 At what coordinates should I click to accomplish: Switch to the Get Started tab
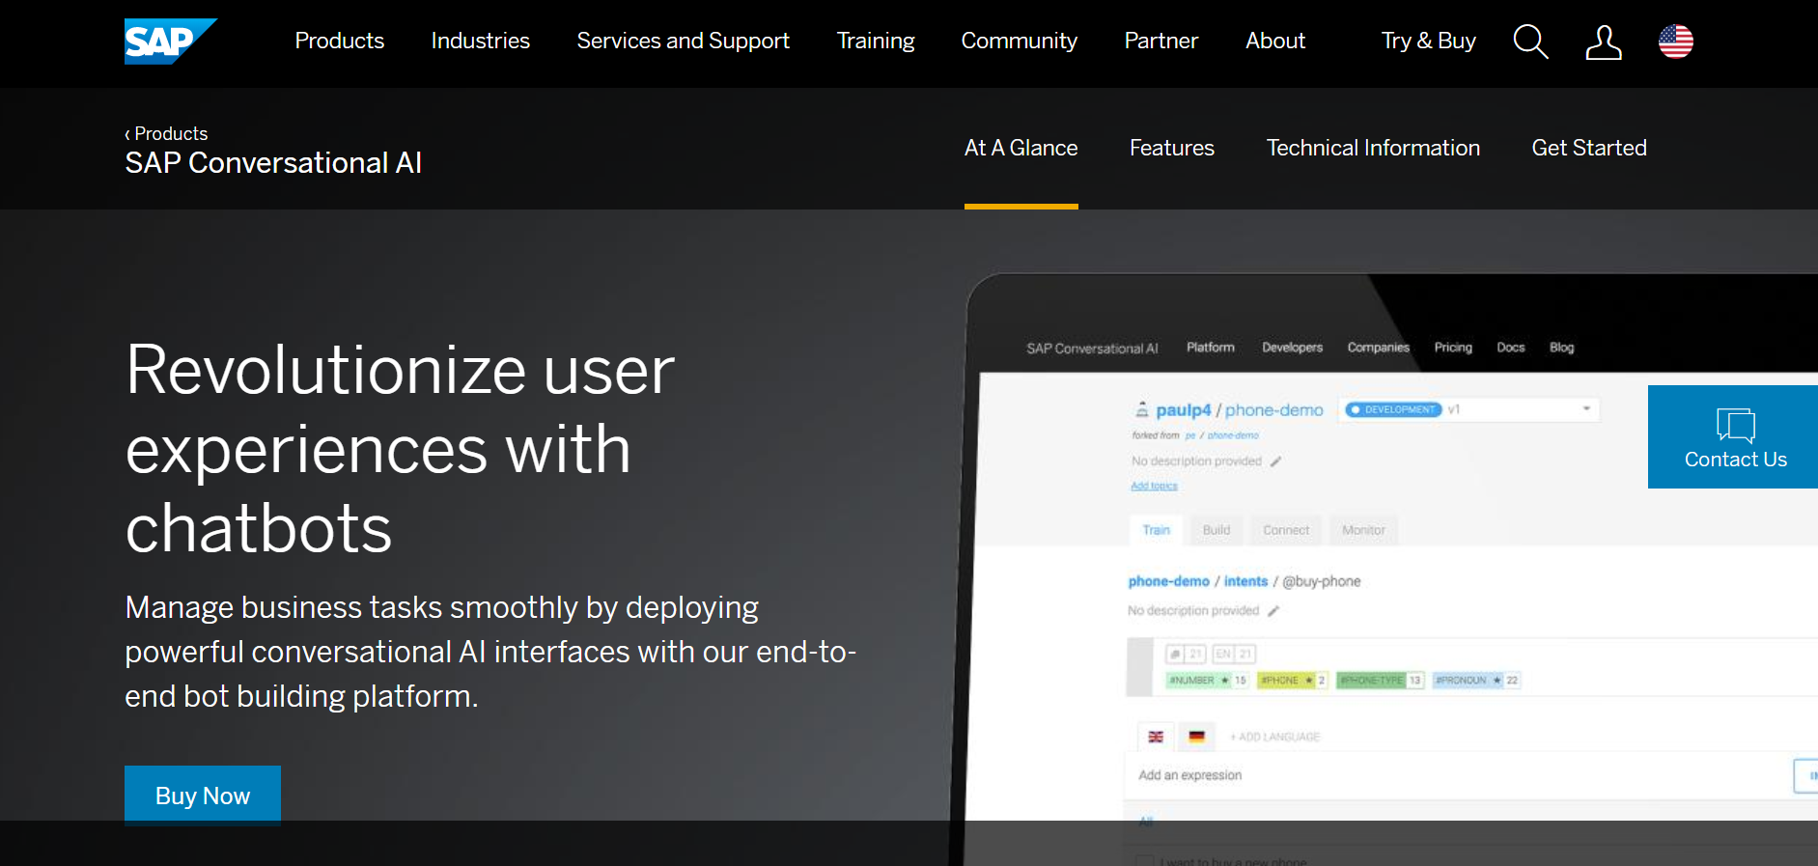click(x=1589, y=148)
